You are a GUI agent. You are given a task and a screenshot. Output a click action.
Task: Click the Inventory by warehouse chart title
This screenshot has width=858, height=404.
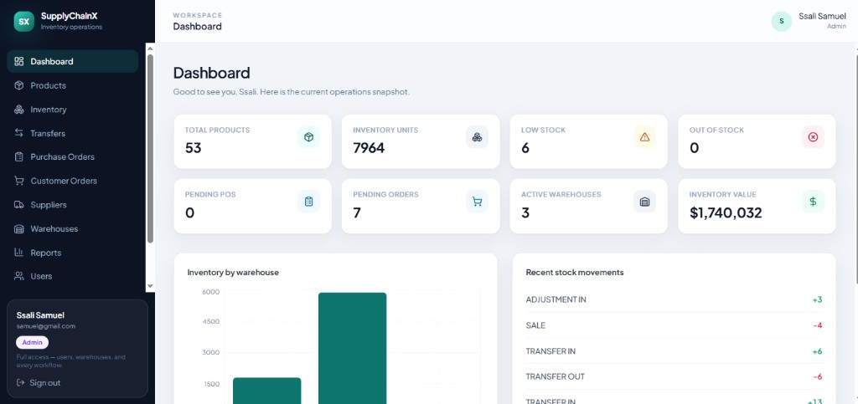tap(233, 272)
